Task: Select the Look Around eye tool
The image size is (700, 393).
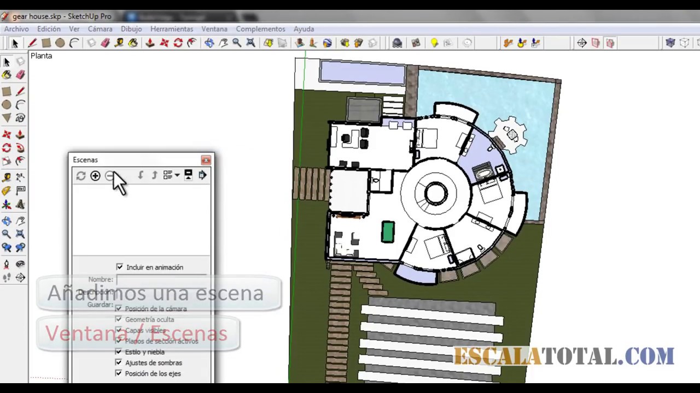Action: [20, 264]
